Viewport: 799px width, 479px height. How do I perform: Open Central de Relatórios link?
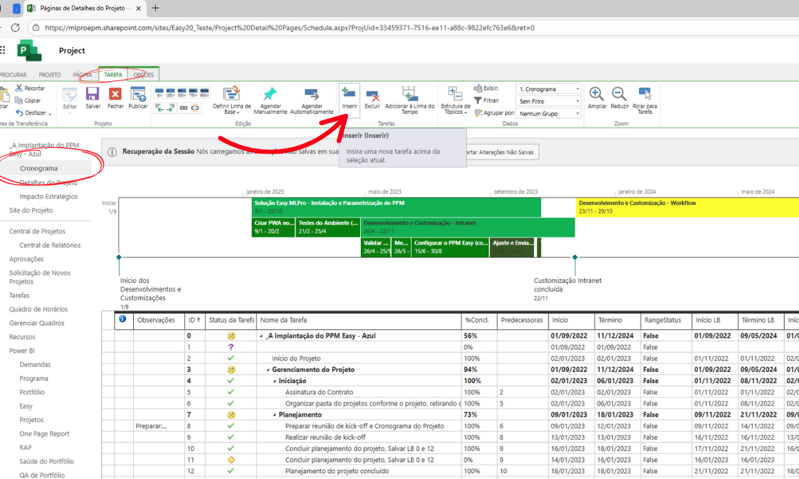(50, 245)
